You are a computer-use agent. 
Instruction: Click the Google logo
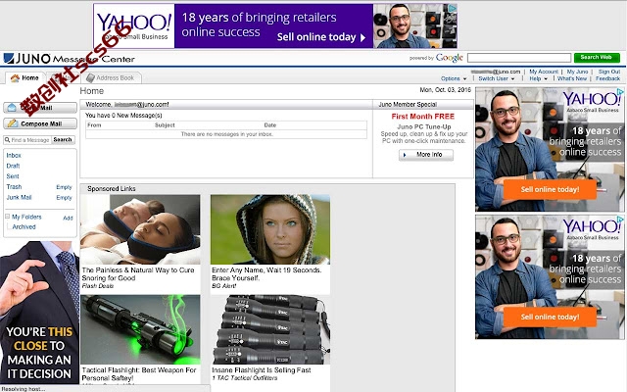pos(450,58)
